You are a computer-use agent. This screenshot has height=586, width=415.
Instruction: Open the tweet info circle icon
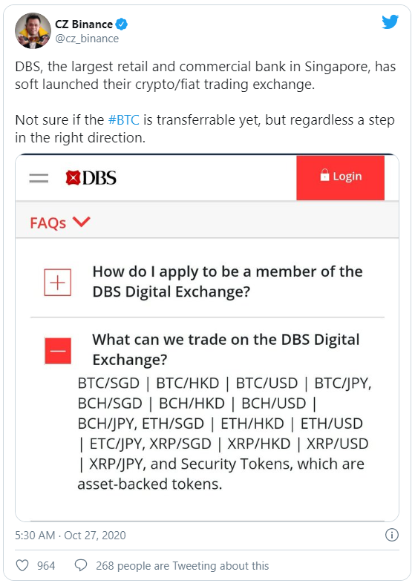point(391,535)
